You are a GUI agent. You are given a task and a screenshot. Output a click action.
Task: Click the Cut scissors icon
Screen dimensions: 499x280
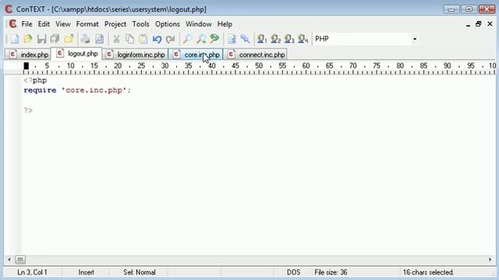click(x=116, y=39)
